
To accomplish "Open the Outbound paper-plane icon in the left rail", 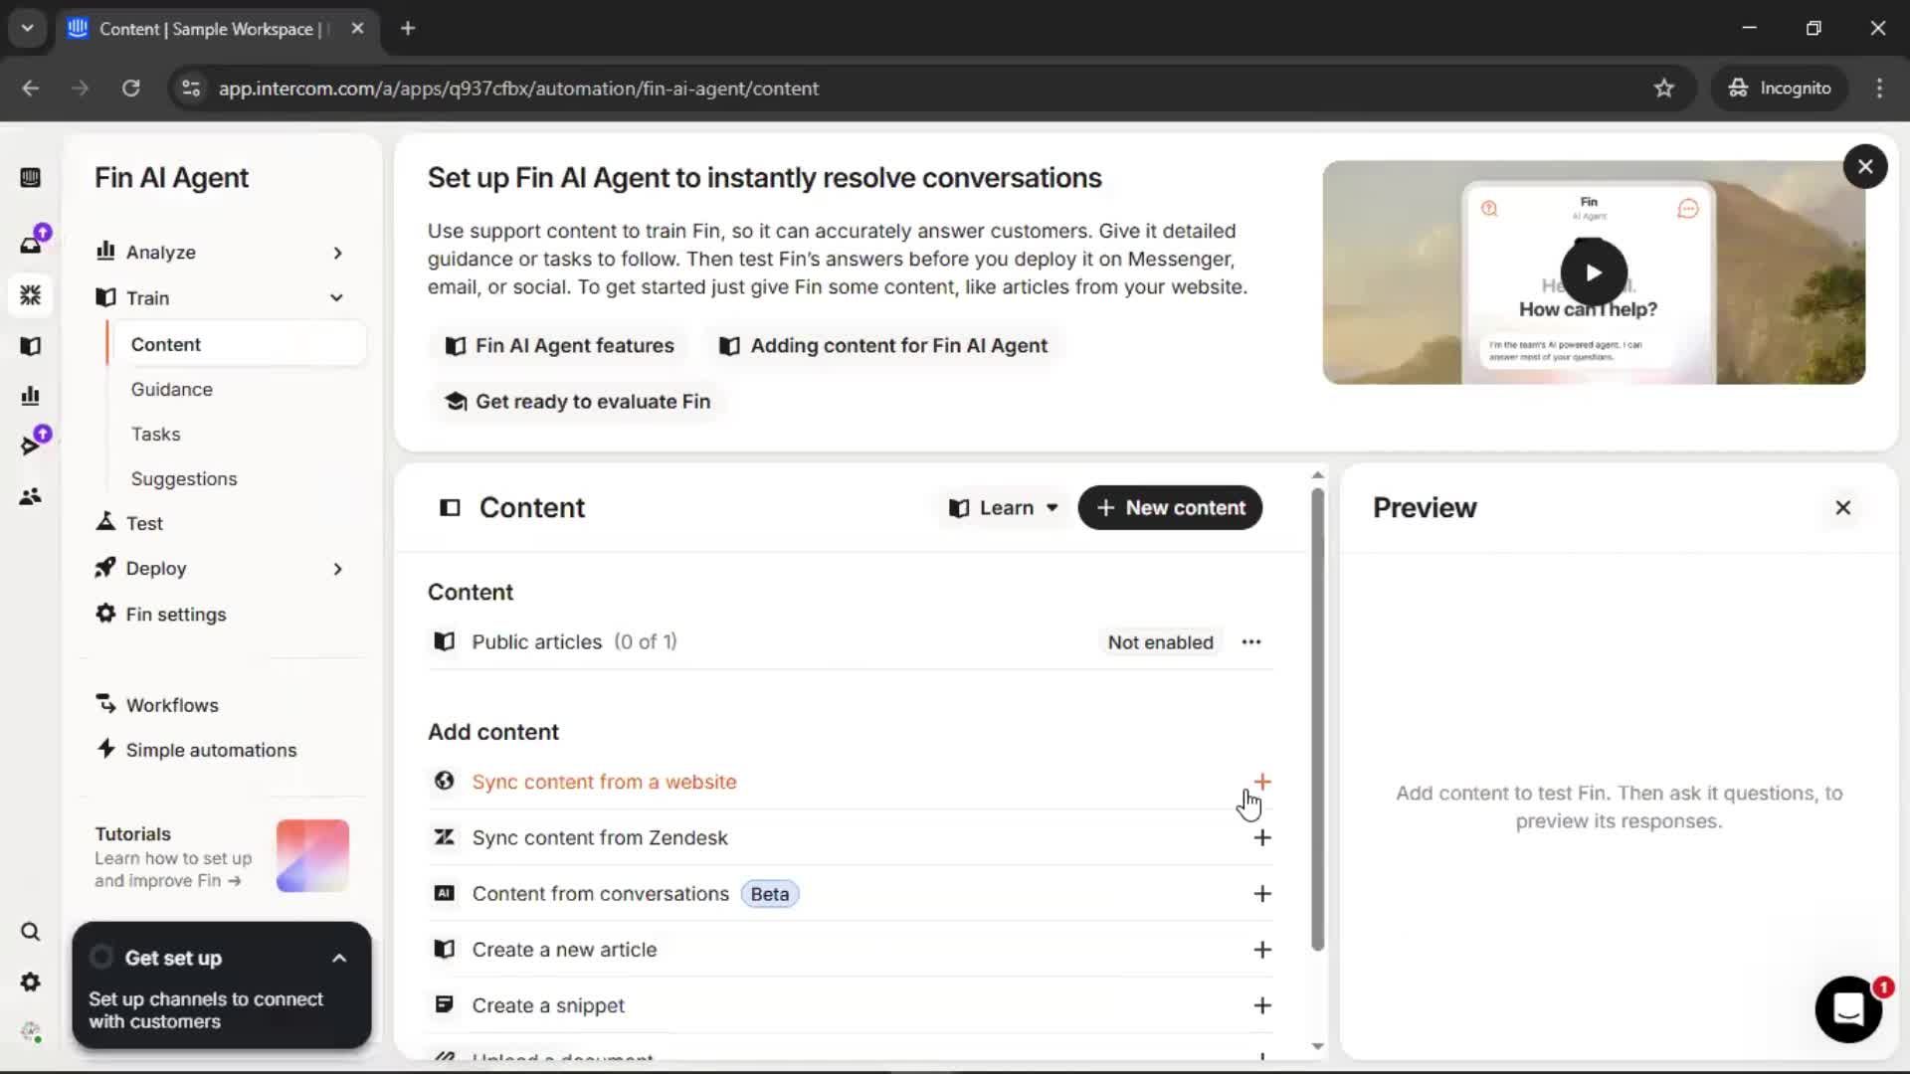I will [x=31, y=446].
